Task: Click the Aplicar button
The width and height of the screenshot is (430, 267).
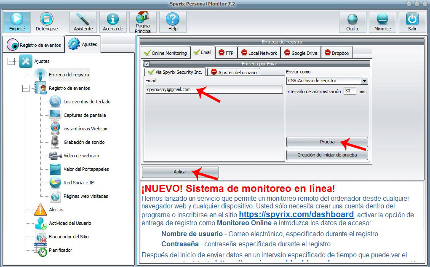Action: (x=180, y=172)
